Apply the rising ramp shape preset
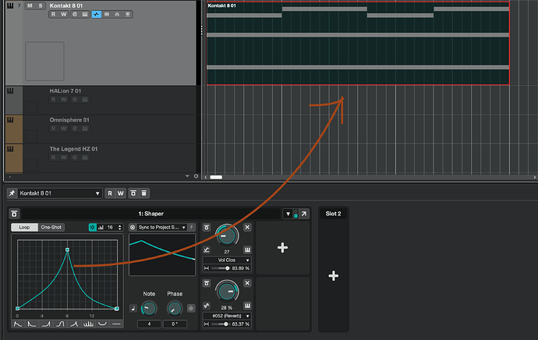The width and height of the screenshot is (538, 340). click(46, 324)
